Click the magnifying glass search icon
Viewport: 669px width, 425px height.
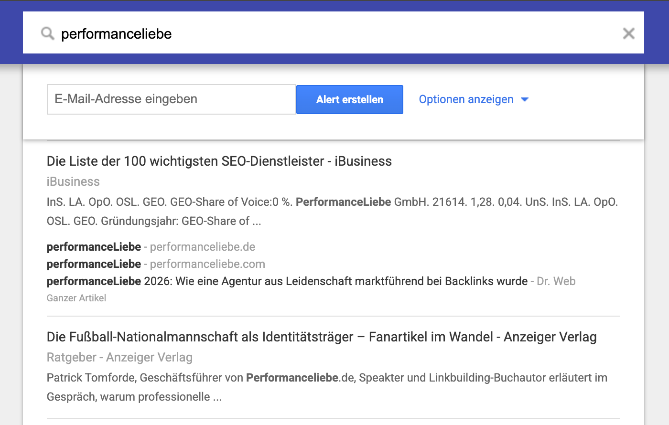tap(46, 33)
